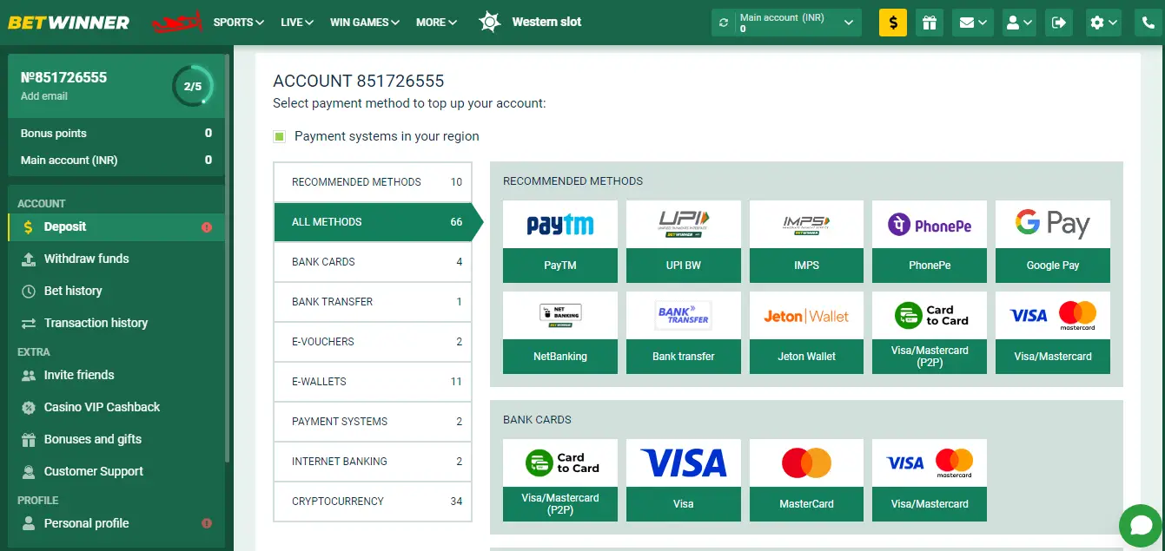The width and height of the screenshot is (1165, 551).
Task: Choose Visa/Mastercard under Recommended Methods
Action: pyautogui.click(x=1053, y=332)
